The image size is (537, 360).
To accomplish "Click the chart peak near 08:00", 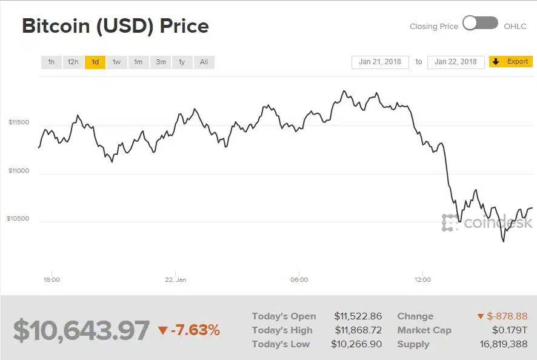I will click(x=344, y=91).
